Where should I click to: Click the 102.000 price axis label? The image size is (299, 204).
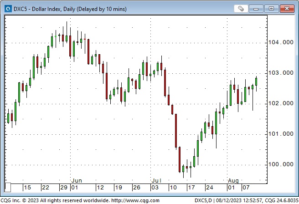(x=281, y=103)
